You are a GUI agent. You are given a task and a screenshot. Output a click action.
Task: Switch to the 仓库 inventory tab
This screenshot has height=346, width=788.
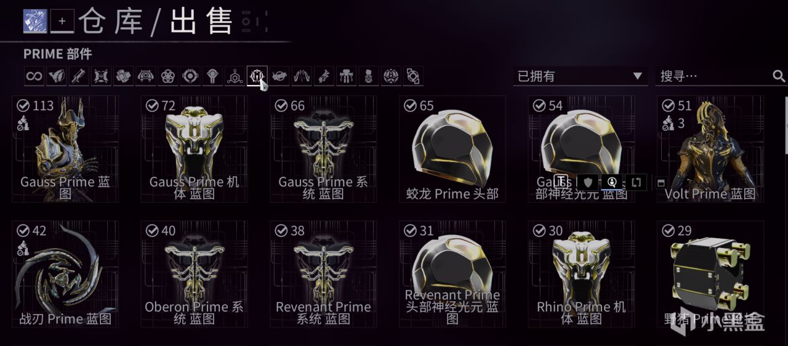point(111,22)
